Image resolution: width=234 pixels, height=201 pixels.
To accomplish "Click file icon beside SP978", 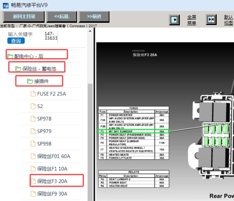I will (33, 119).
